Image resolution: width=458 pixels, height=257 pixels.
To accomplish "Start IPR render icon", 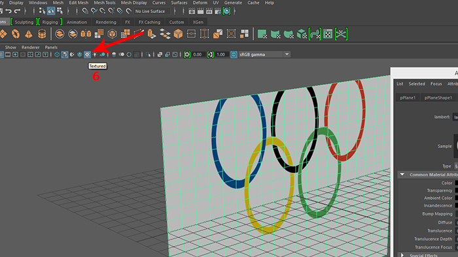I will click(x=209, y=11).
